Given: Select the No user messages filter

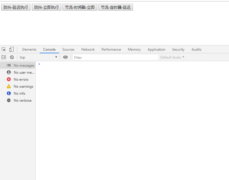Looking at the screenshot, I should point(23,73).
